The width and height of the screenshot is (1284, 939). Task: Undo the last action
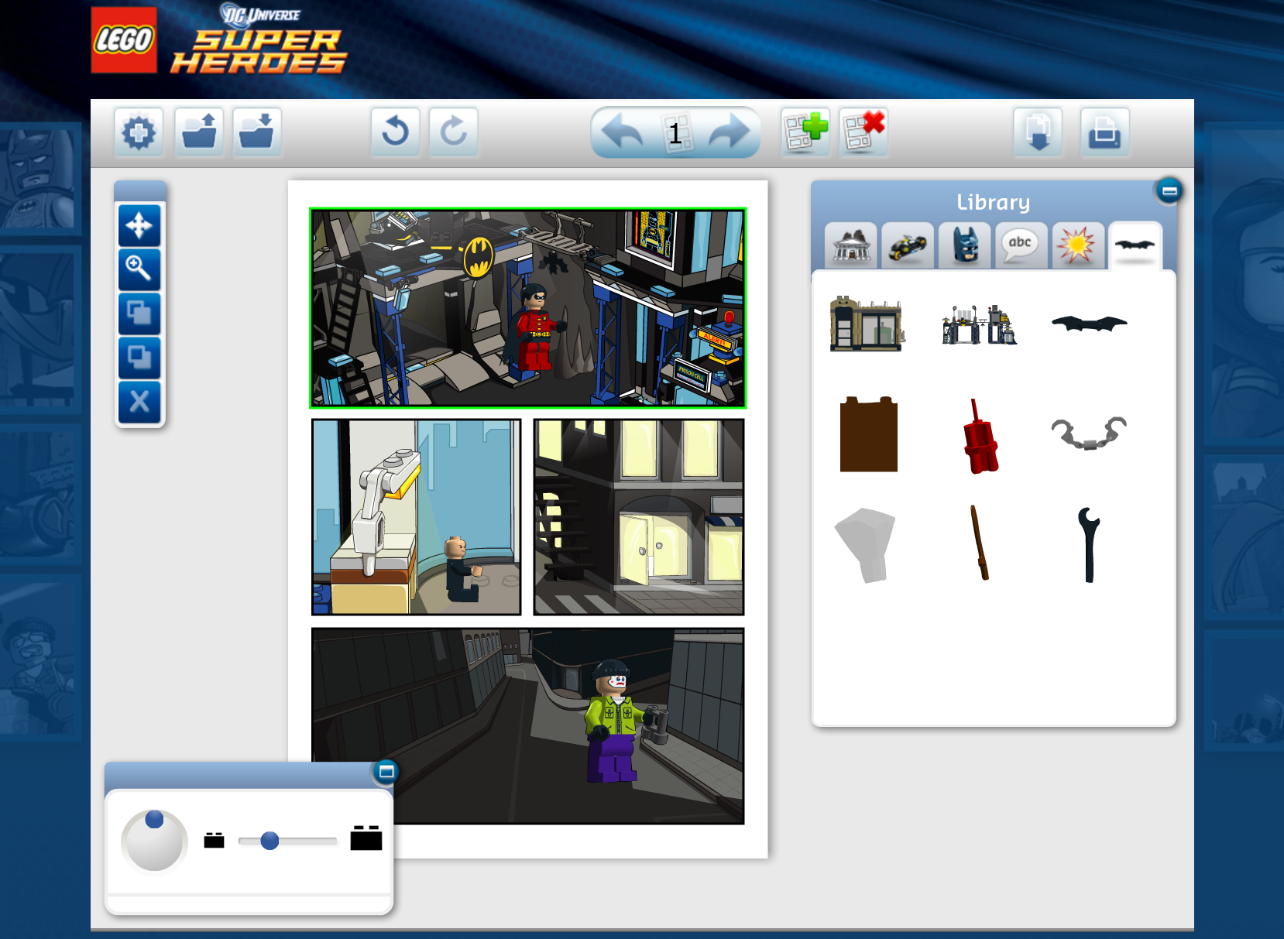[x=395, y=132]
